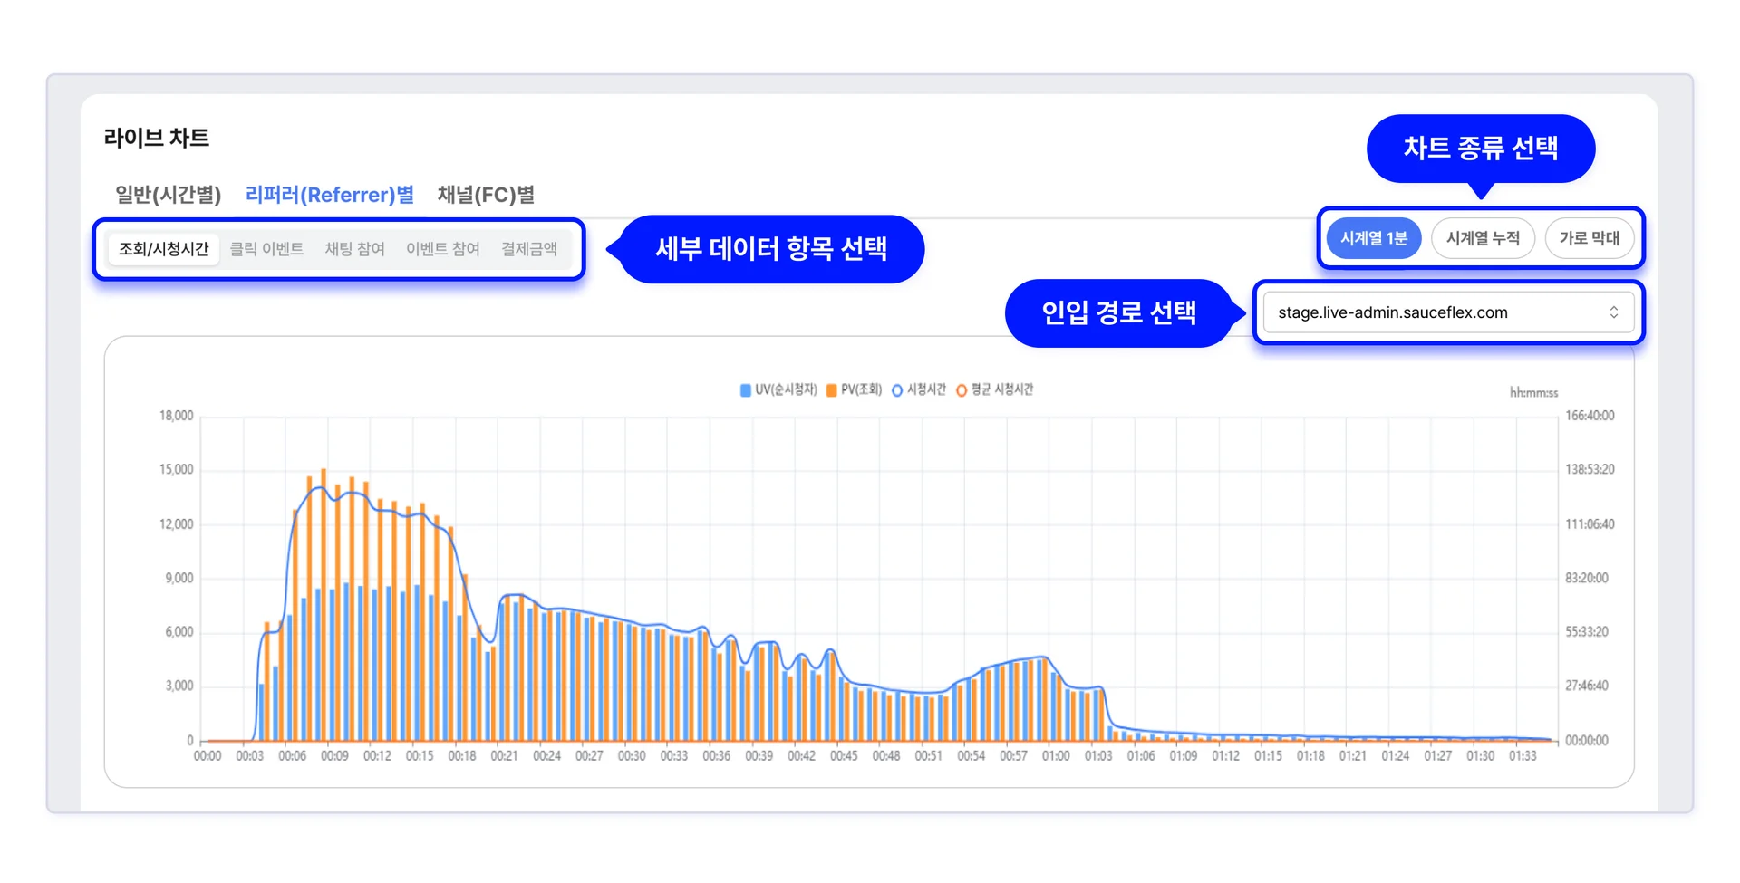
Task: Enable the 조회/시청시간 data option
Action: click(164, 249)
